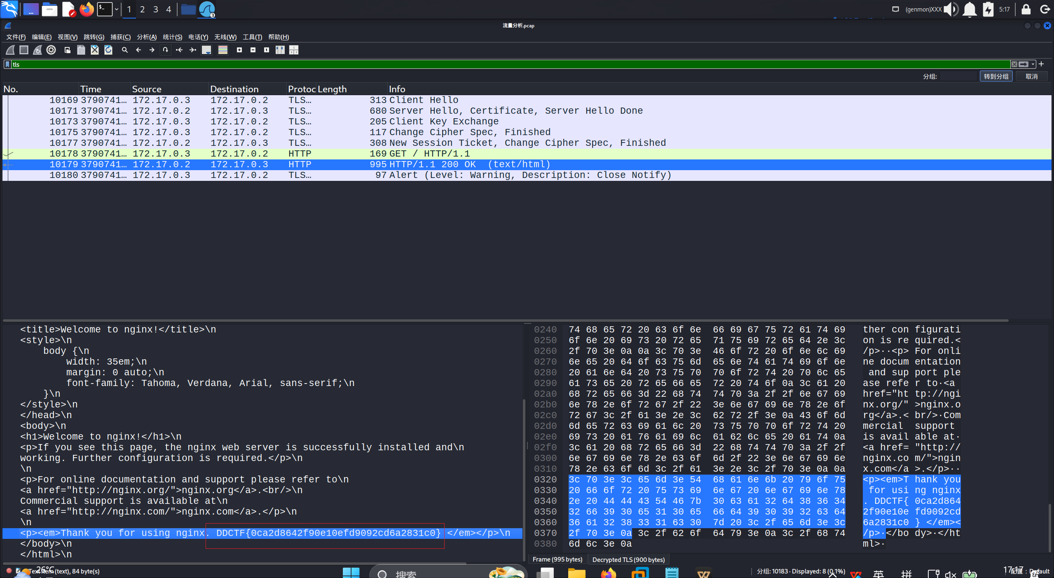
Task: Open the 文件(F) menu
Action: click(16, 37)
